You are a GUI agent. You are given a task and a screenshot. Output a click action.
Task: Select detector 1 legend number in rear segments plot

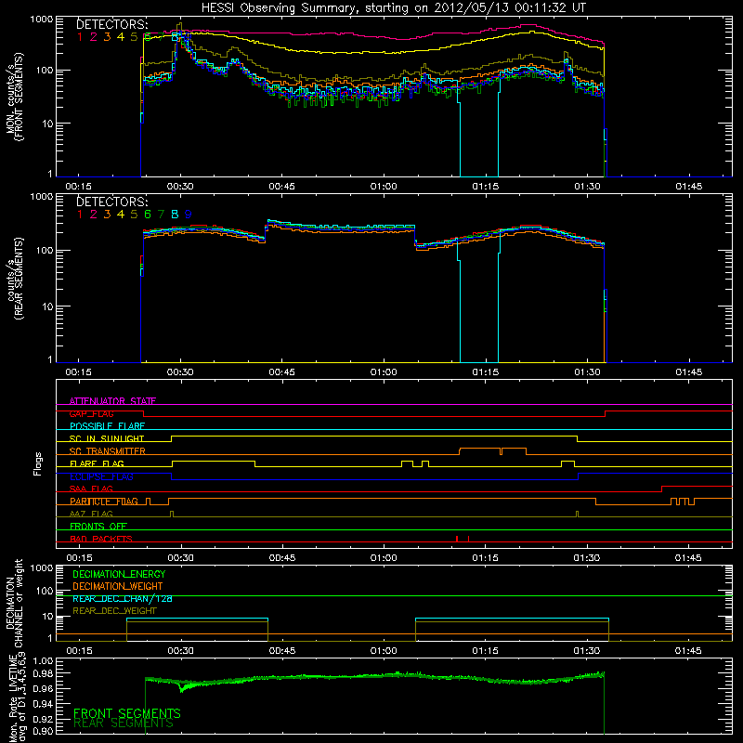(x=80, y=215)
